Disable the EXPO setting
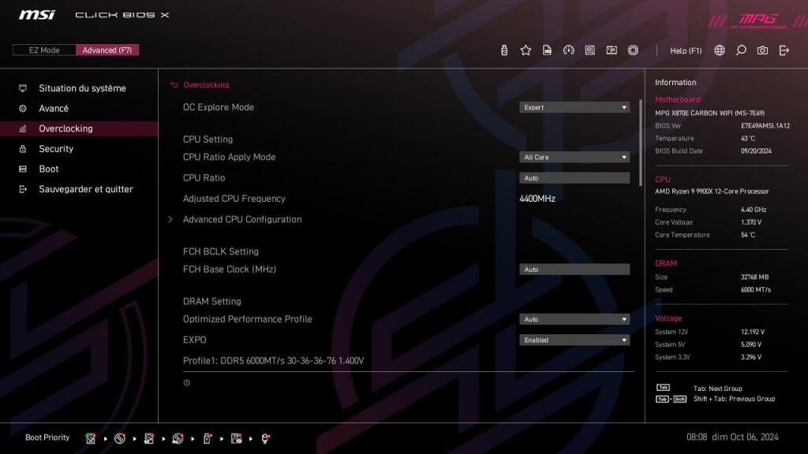The image size is (808, 454). click(x=574, y=340)
